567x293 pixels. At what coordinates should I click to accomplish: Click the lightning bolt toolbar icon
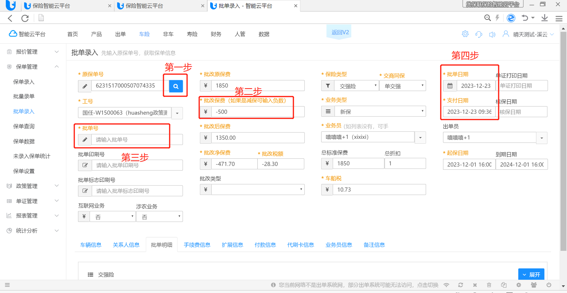497,18
